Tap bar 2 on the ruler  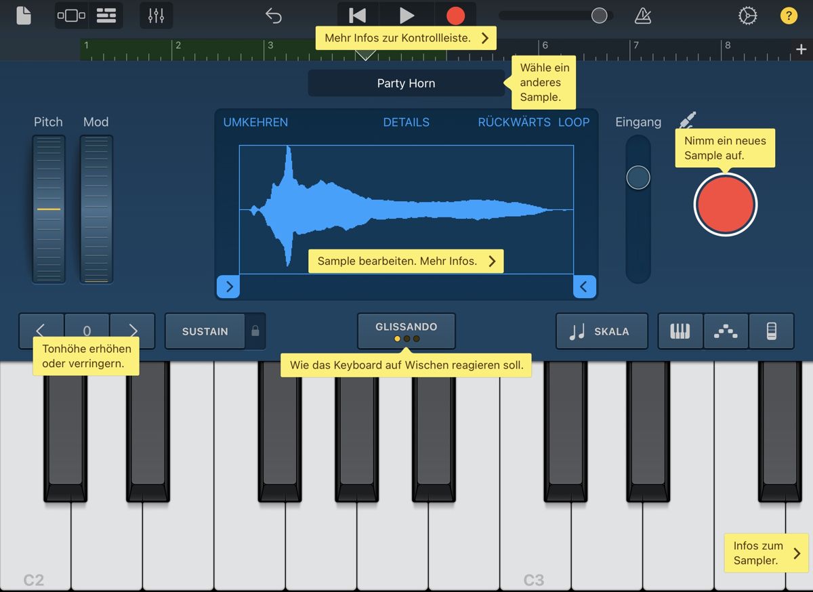pos(178,45)
